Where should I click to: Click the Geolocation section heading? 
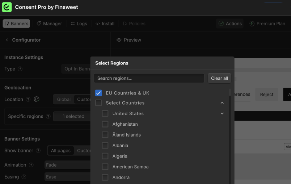(18, 88)
